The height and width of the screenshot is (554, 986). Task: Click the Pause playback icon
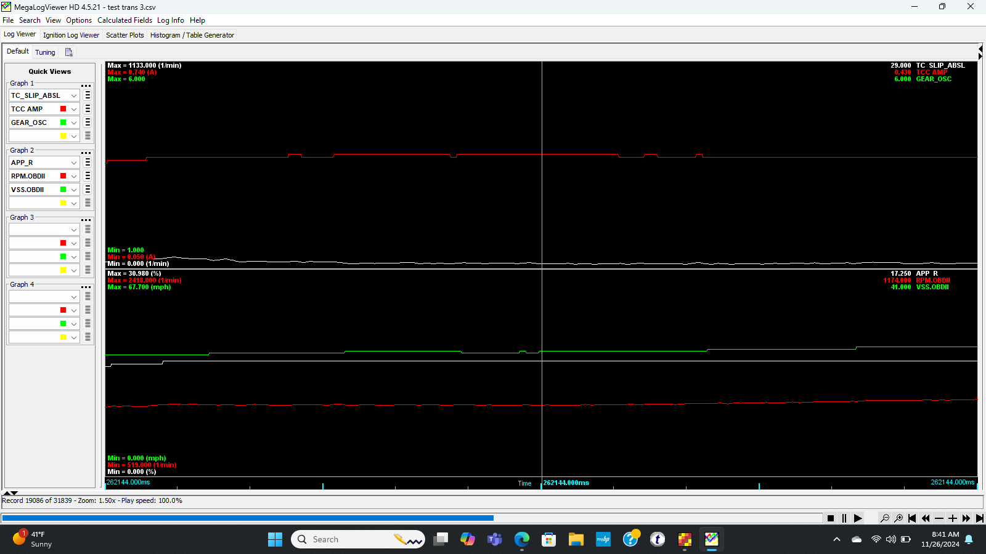tap(844, 518)
